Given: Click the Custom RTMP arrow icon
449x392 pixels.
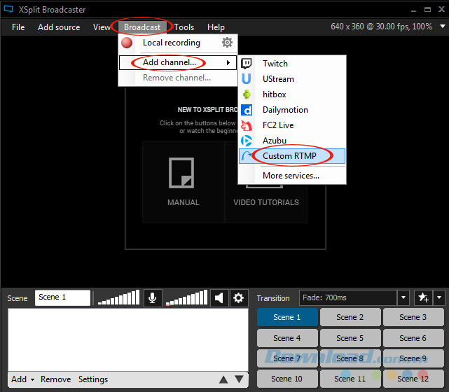Looking at the screenshot, I should tap(247, 156).
